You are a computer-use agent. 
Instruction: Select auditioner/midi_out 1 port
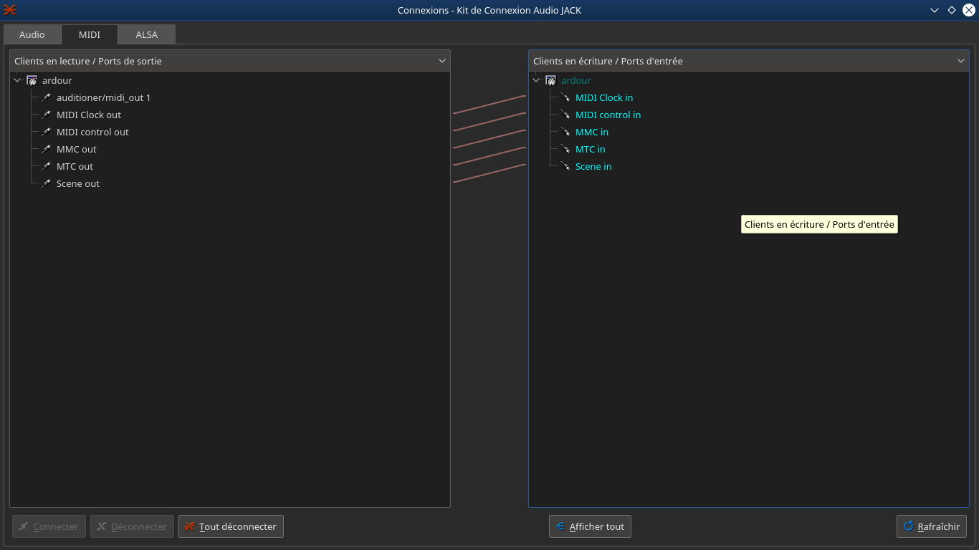pyautogui.click(x=230, y=97)
